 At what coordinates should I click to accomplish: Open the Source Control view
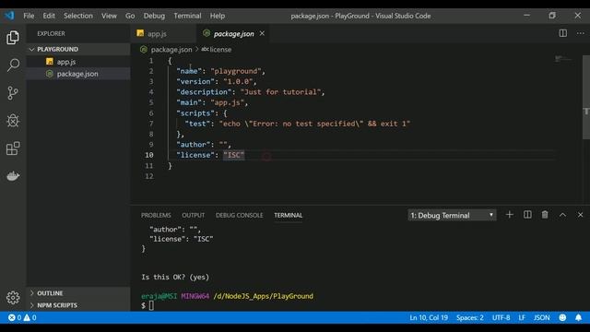point(13,92)
